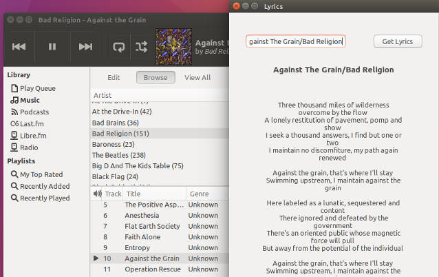This screenshot has height=277, width=439.
Task: Toggle shuffle mode
Action: [141, 47]
